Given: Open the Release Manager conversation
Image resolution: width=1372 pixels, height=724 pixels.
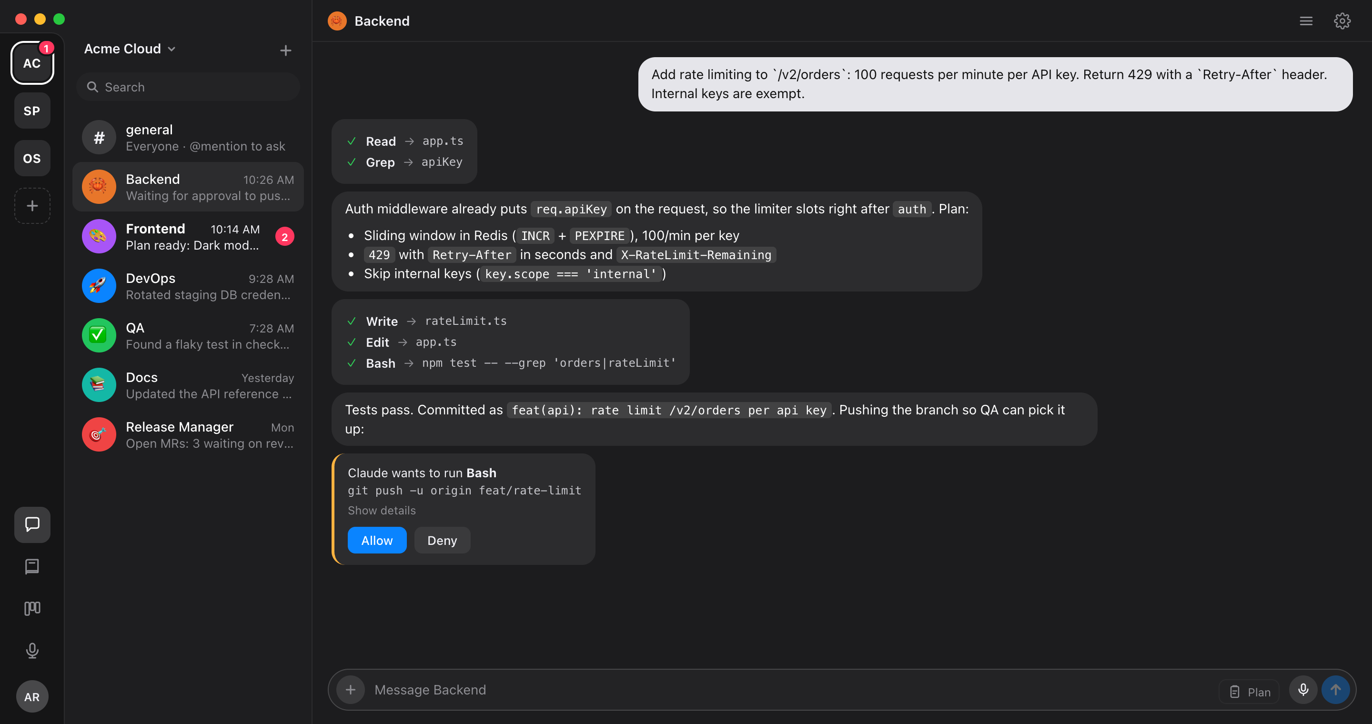Looking at the screenshot, I should 188,434.
